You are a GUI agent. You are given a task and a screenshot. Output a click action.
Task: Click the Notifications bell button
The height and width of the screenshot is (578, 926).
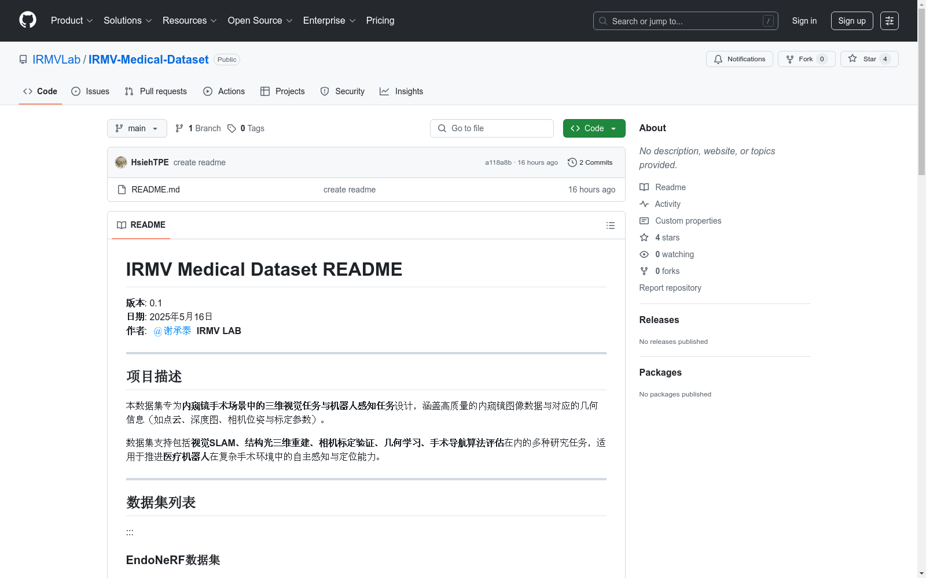click(x=740, y=59)
